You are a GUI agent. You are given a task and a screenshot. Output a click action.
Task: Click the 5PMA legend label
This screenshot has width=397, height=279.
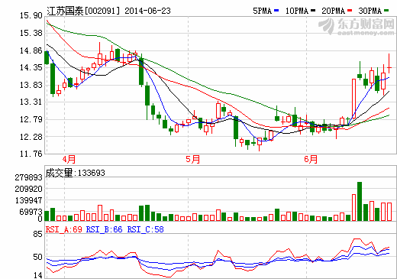[x=263, y=11]
